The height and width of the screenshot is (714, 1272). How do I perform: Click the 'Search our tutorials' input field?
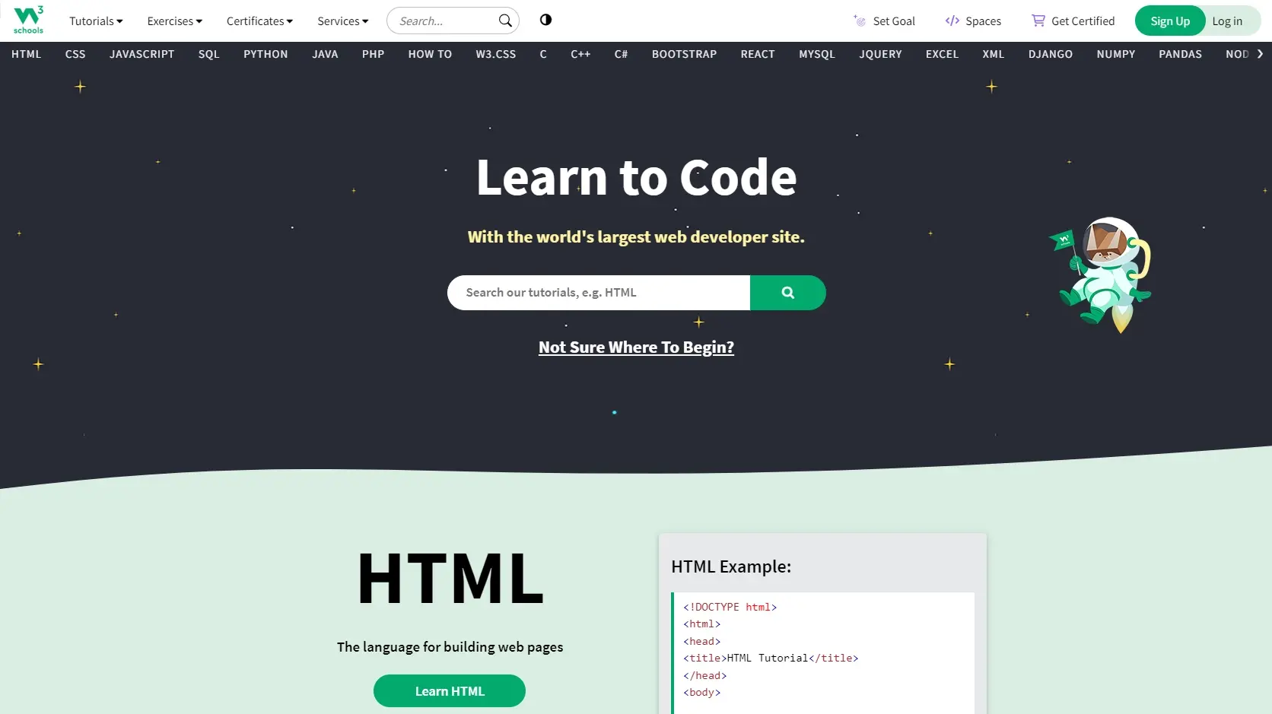[x=599, y=293]
